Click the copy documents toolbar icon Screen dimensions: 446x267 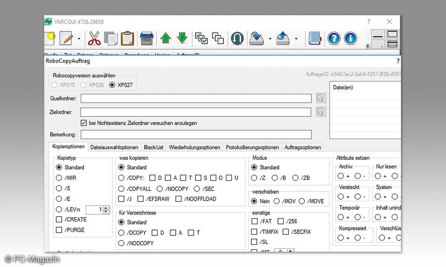click(111, 38)
